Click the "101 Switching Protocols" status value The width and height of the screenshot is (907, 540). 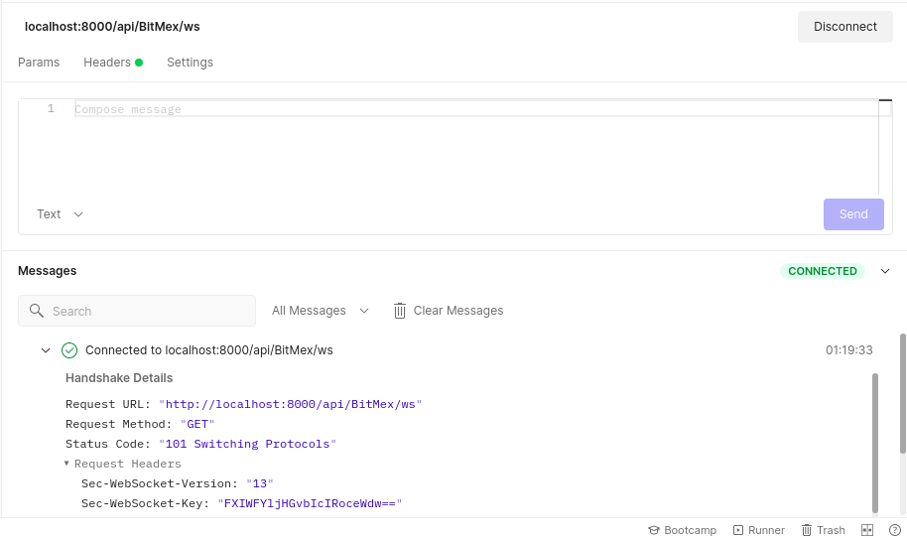coord(247,444)
